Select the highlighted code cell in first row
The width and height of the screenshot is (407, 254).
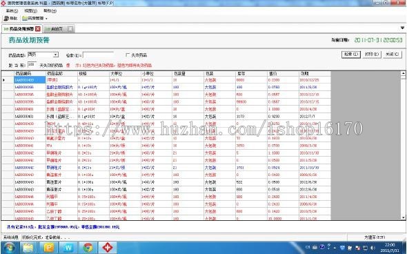click(30, 80)
